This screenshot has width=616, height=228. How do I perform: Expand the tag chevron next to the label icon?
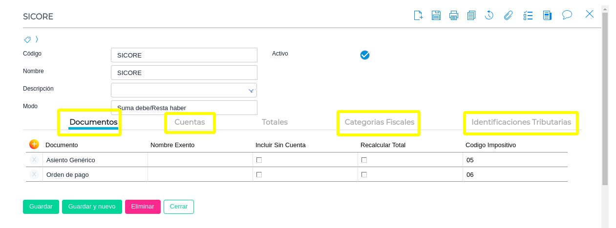pos(37,39)
